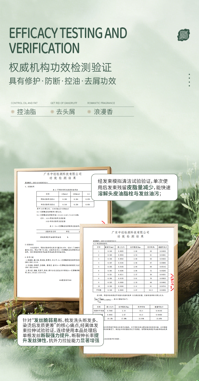
Task: Open the vertical dots indicator
Action: 189,80
